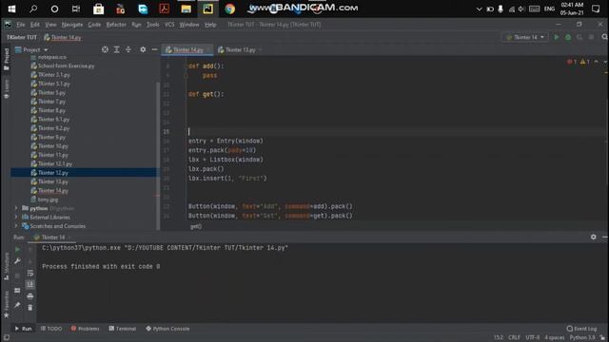Expand Scratches and Consoles node
609x342 pixels.
pyautogui.click(x=16, y=226)
